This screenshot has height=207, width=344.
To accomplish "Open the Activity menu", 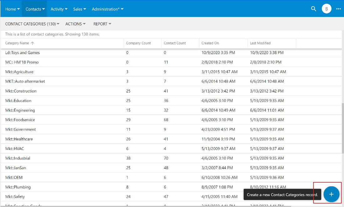I will click(x=59, y=9).
